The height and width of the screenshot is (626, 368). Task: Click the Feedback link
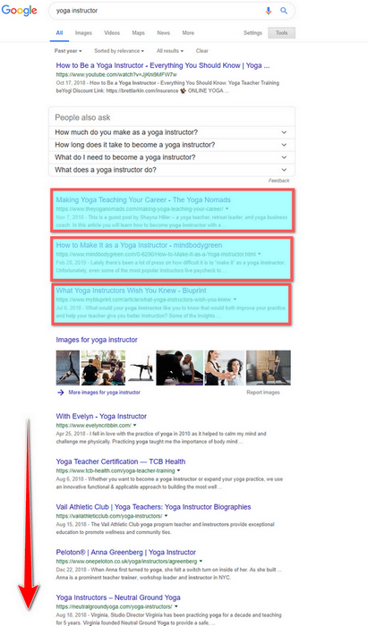[x=278, y=181]
